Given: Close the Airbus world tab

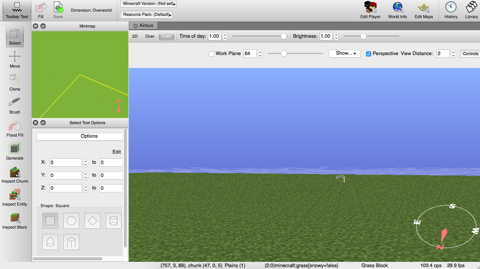Looking at the screenshot, I should (136, 26).
